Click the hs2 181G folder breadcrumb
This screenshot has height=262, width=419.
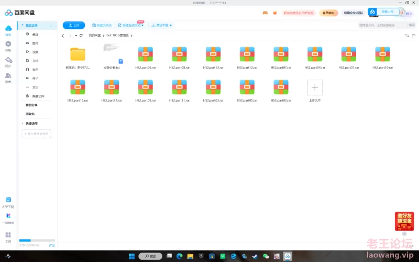click(117, 35)
